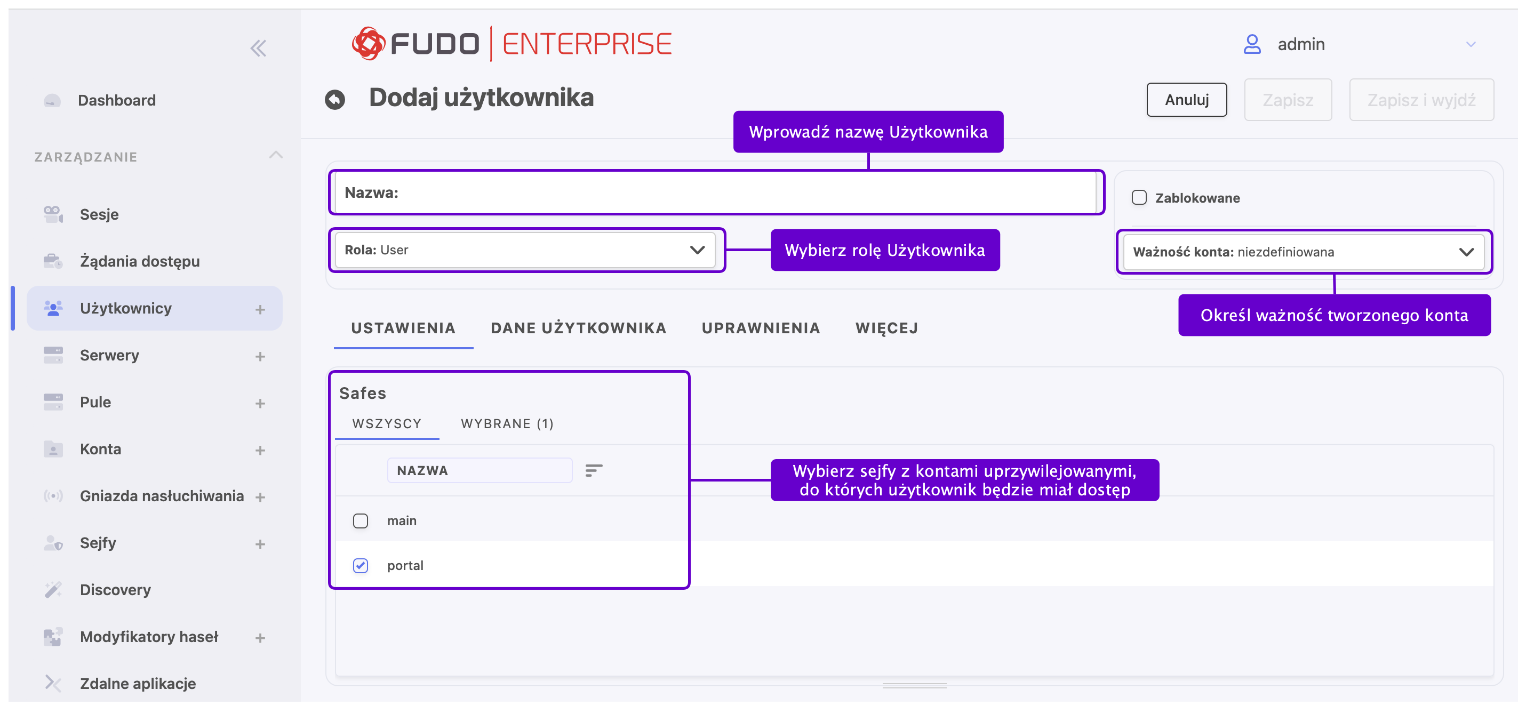The width and height of the screenshot is (1526, 714).
Task: Click the plus icon next to Użytkownicy
Action: [260, 309]
